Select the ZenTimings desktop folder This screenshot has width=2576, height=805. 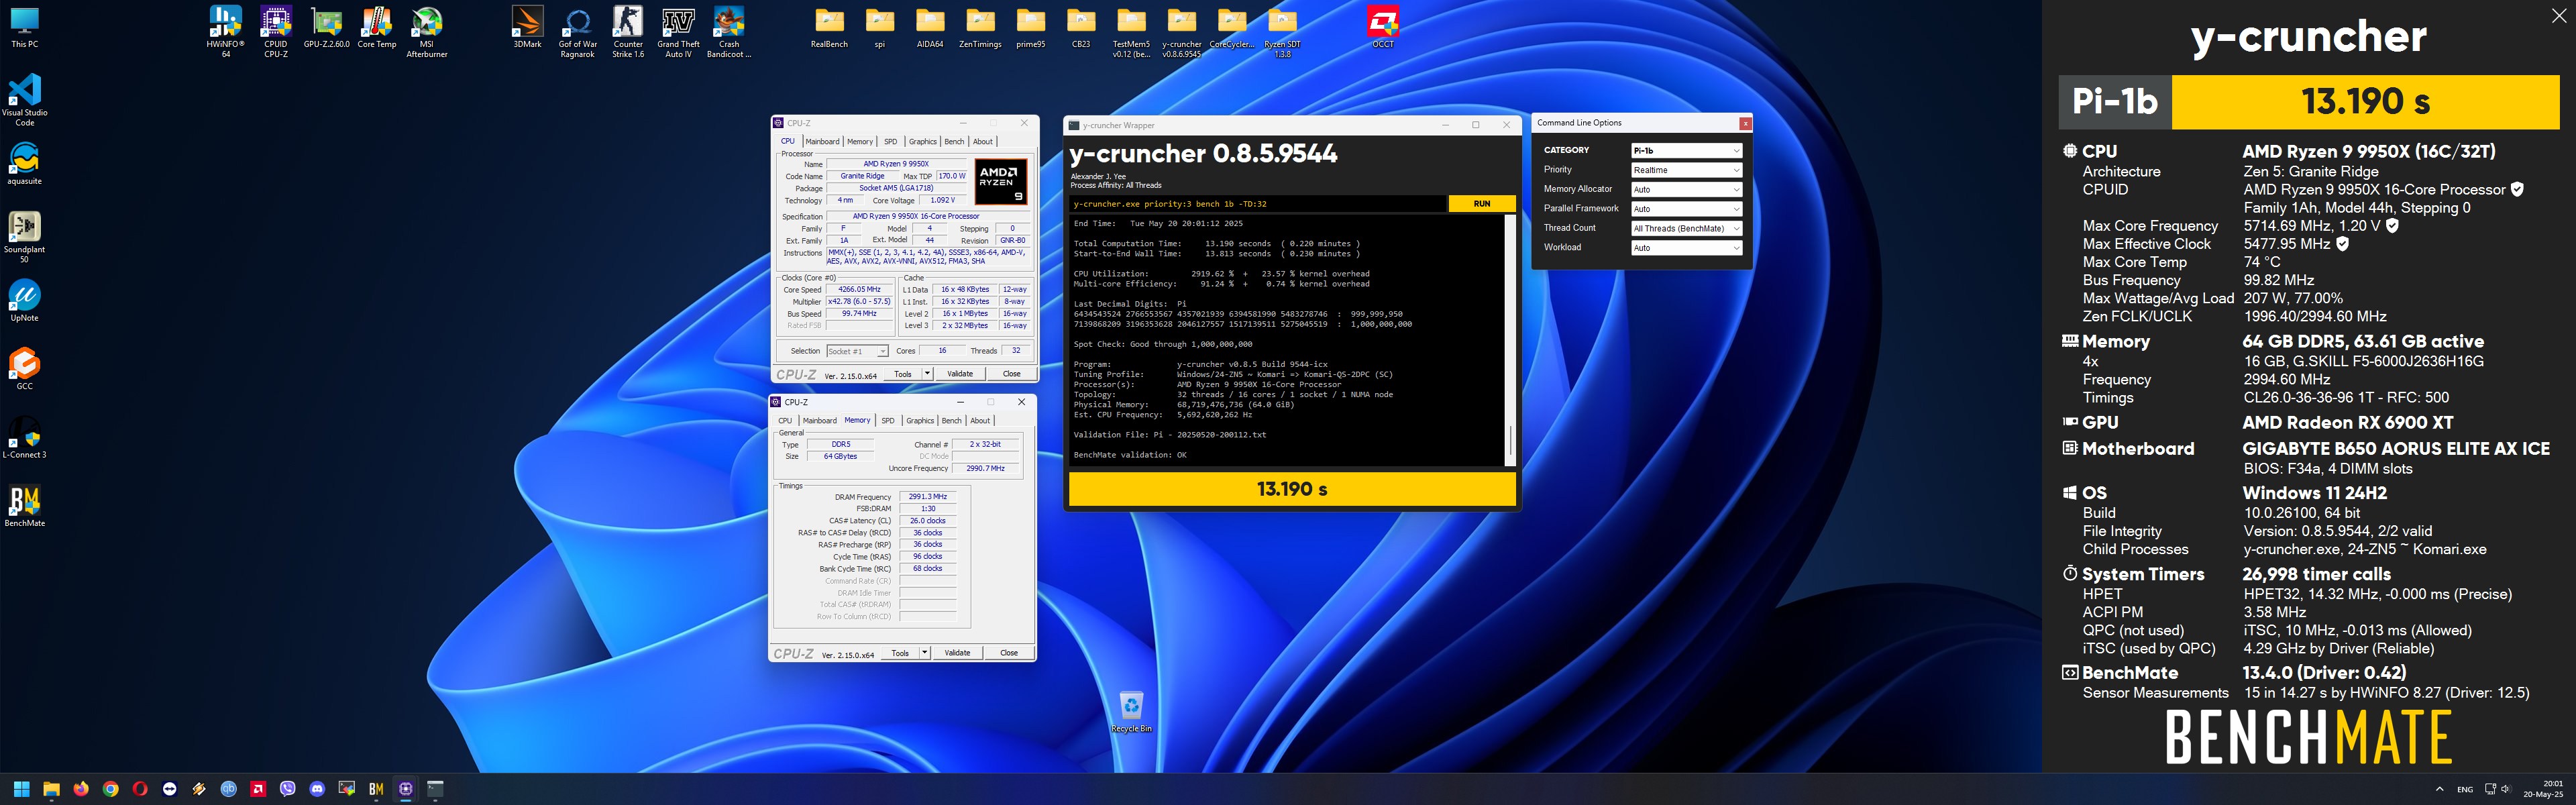980,27
